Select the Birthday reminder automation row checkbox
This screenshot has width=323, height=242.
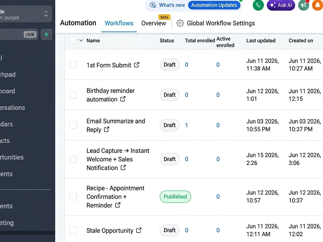tap(73, 95)
